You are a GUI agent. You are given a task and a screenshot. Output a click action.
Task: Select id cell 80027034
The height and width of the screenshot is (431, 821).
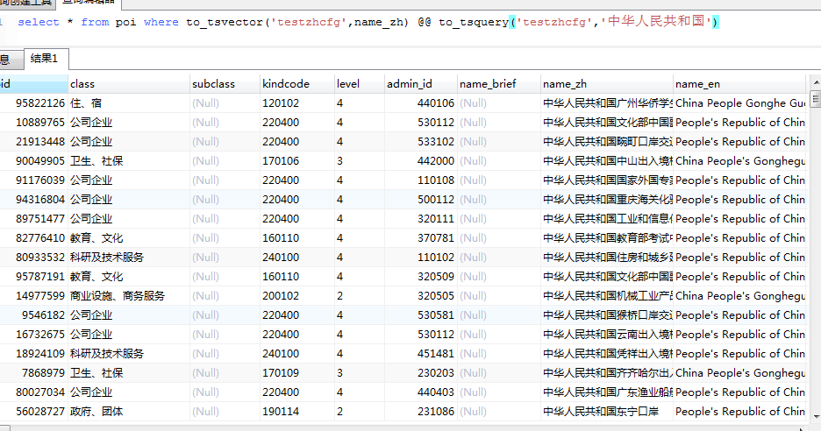click(x=33, y=392)
